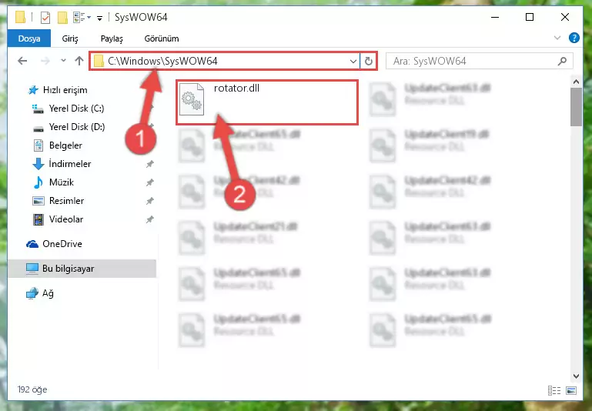Open the Dosya ribbon tab
592x411 pixels.
[x=29, y=38]
